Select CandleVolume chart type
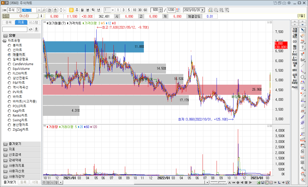This screenshot has width=308, height=187. tap(9, 64)
